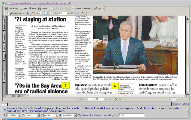191x120 pixels.
Task: Click the blue survey progress bar
Action: click(x=30, y=119)
